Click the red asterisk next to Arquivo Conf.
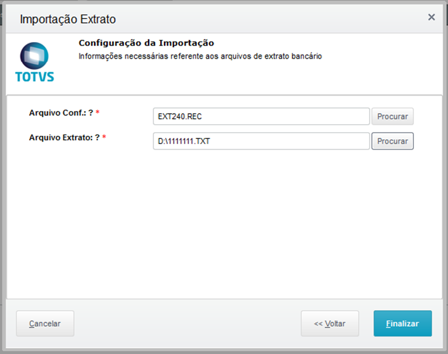This screenshot has width=448, height=354. [x=98, y=114]
